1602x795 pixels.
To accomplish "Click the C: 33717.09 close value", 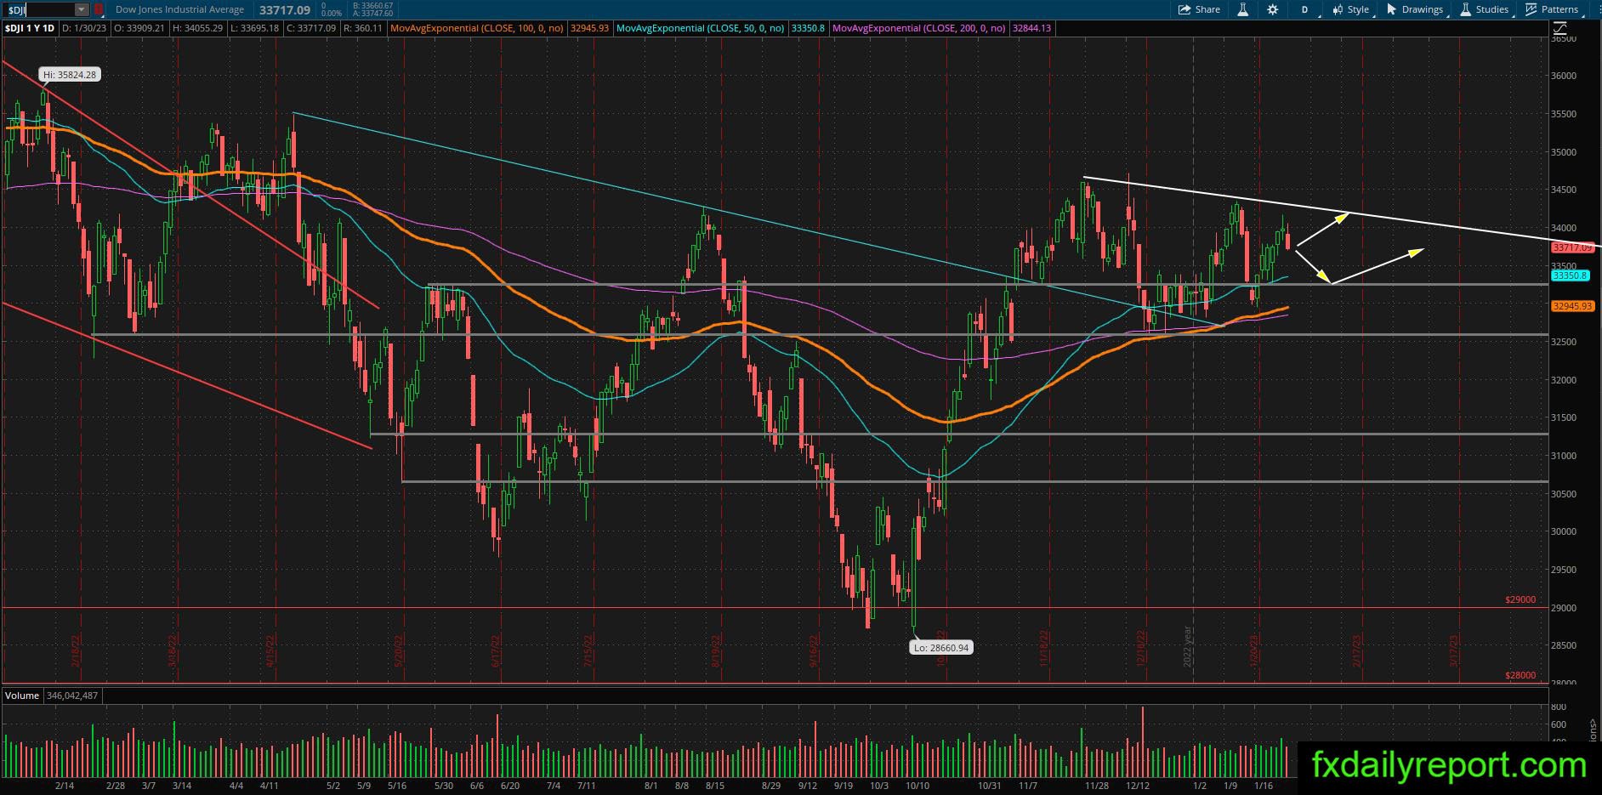I will pyautogui.click(x=310, y=28).
